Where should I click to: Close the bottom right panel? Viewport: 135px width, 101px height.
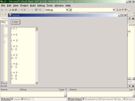coord(133,86)
